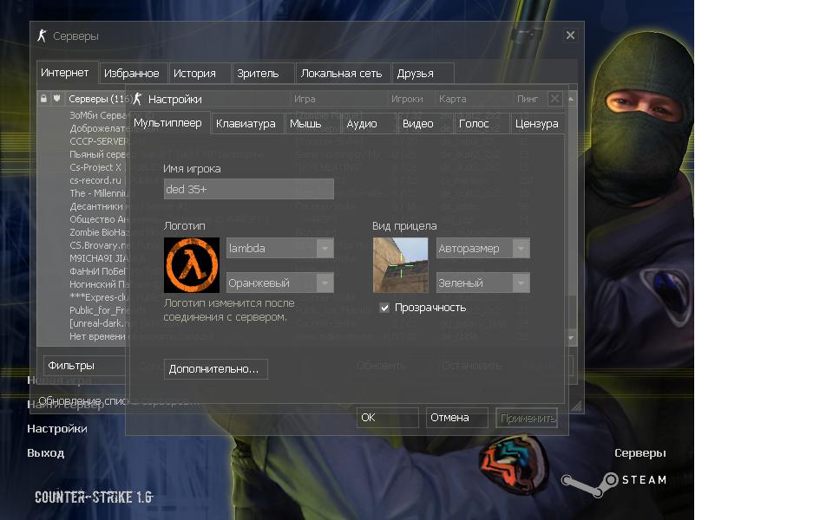Viewport: 833px width, 520px height.
Task: Select the The - Millenniu server row
Action: point(99,193)
